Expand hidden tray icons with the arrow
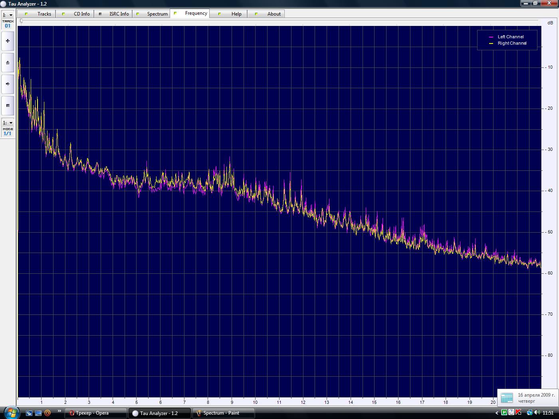559x419 pixels. point(497,413)
